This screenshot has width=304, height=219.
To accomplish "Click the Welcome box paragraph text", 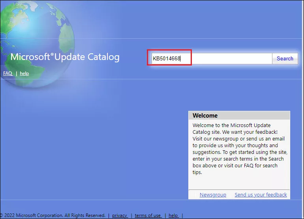I will 240,149.
